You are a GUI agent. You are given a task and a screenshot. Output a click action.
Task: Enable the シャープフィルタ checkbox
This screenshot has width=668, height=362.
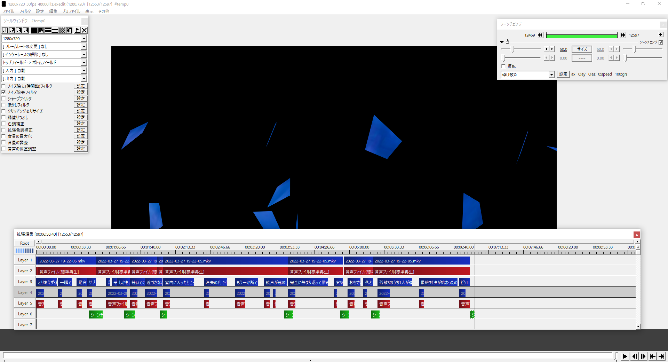(x=4, y=99)
